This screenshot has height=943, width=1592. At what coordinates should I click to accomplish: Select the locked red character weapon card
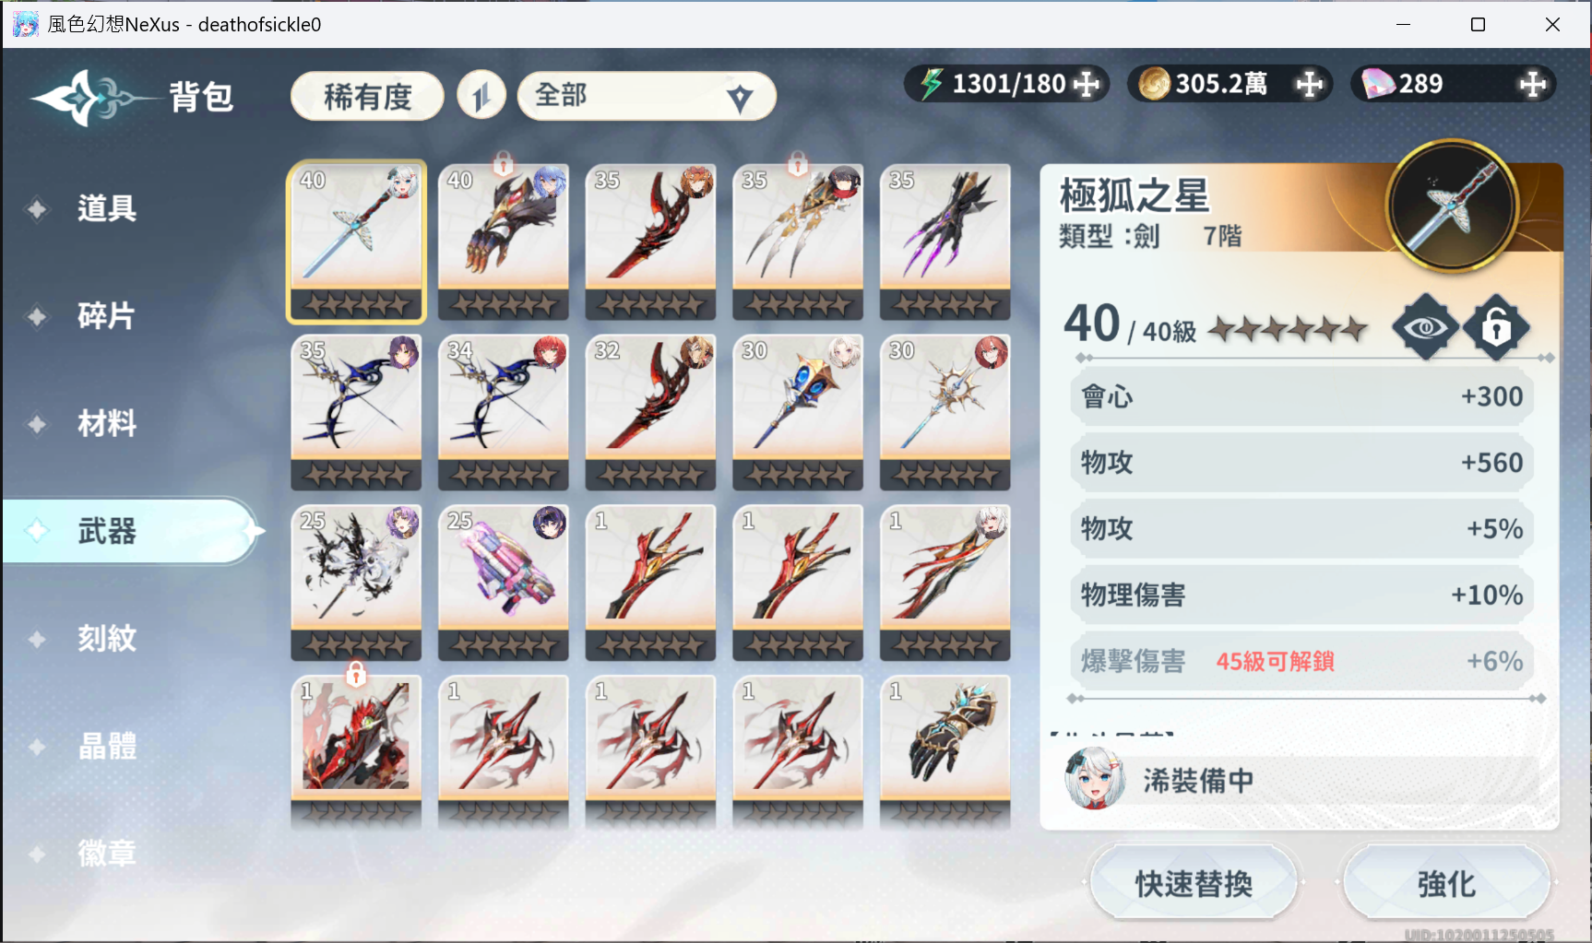[356, 750]
